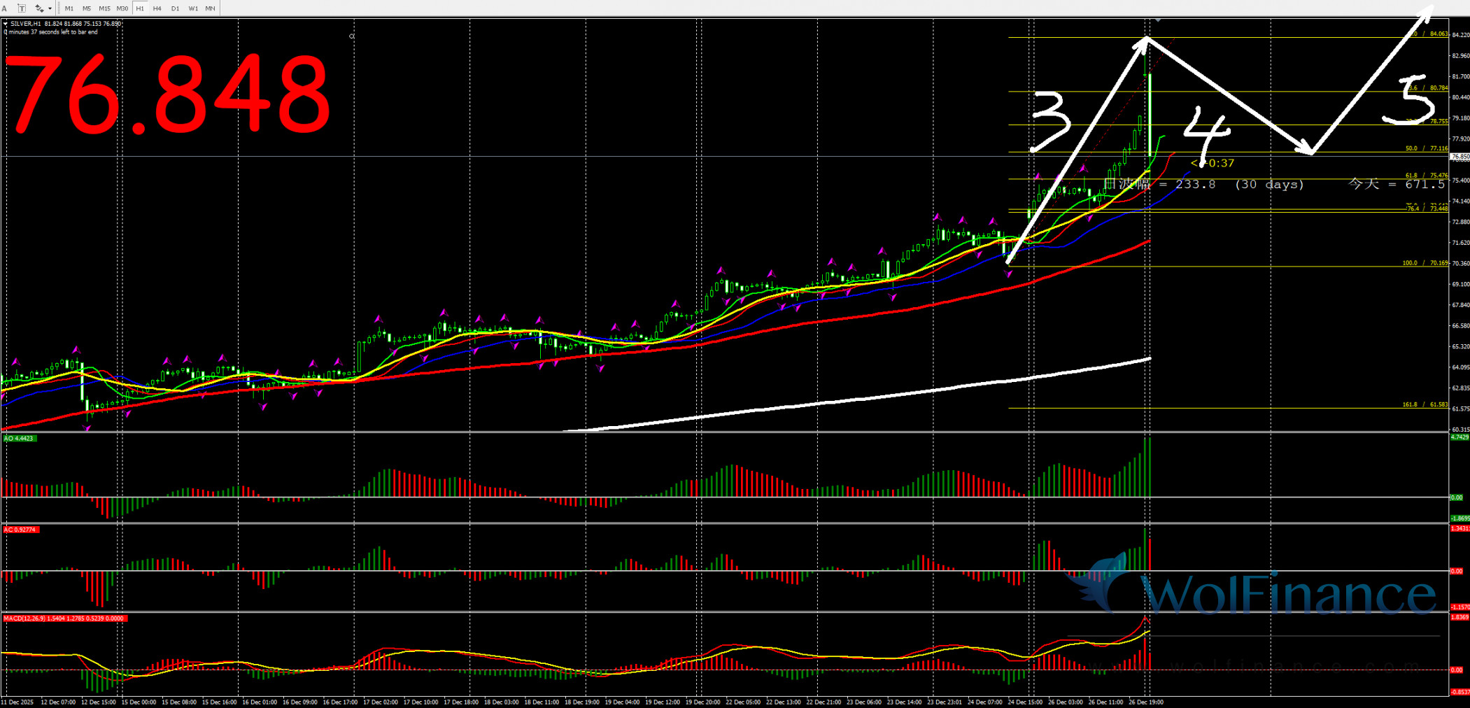Change chart to H4 timeframe

click(x=157, y=8)
